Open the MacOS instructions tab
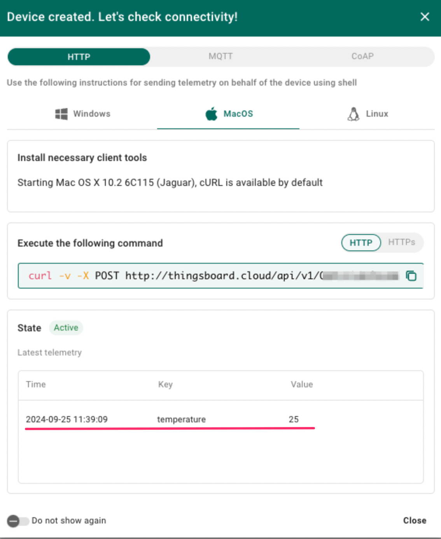Image resolution: width=441 pixels, height=539 pixels. coord(228,114)
